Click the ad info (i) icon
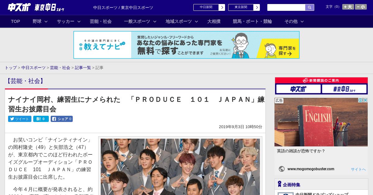The width and height of the screenshot is (373, 195). tap(361, 100)
